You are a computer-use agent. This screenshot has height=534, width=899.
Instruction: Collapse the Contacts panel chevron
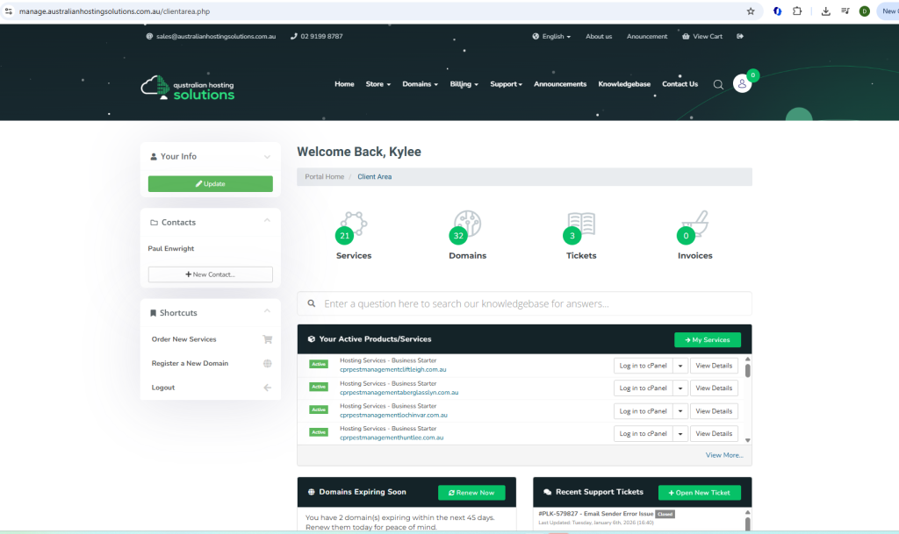click(x=267, y=220)
